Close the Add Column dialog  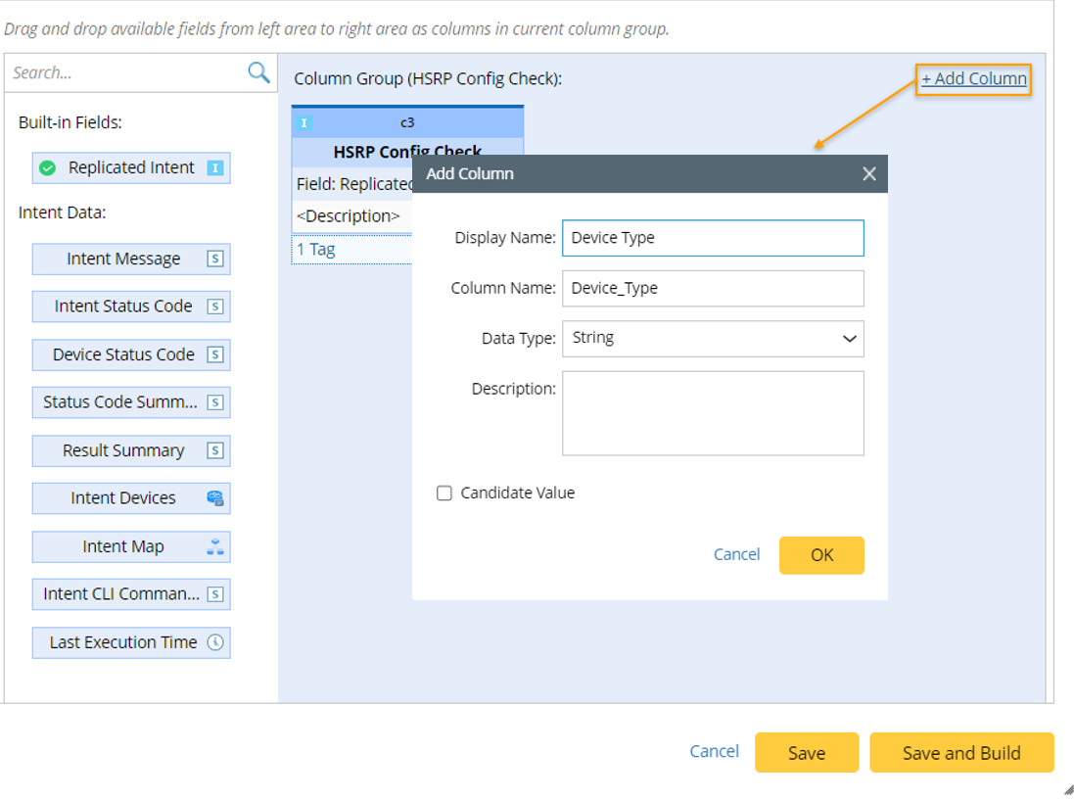coord(868,174)
